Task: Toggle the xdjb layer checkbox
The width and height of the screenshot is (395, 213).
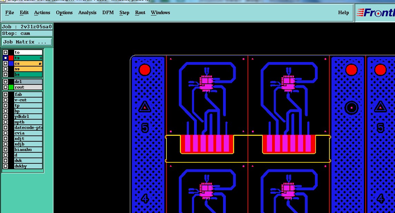Action: point(6,144)
